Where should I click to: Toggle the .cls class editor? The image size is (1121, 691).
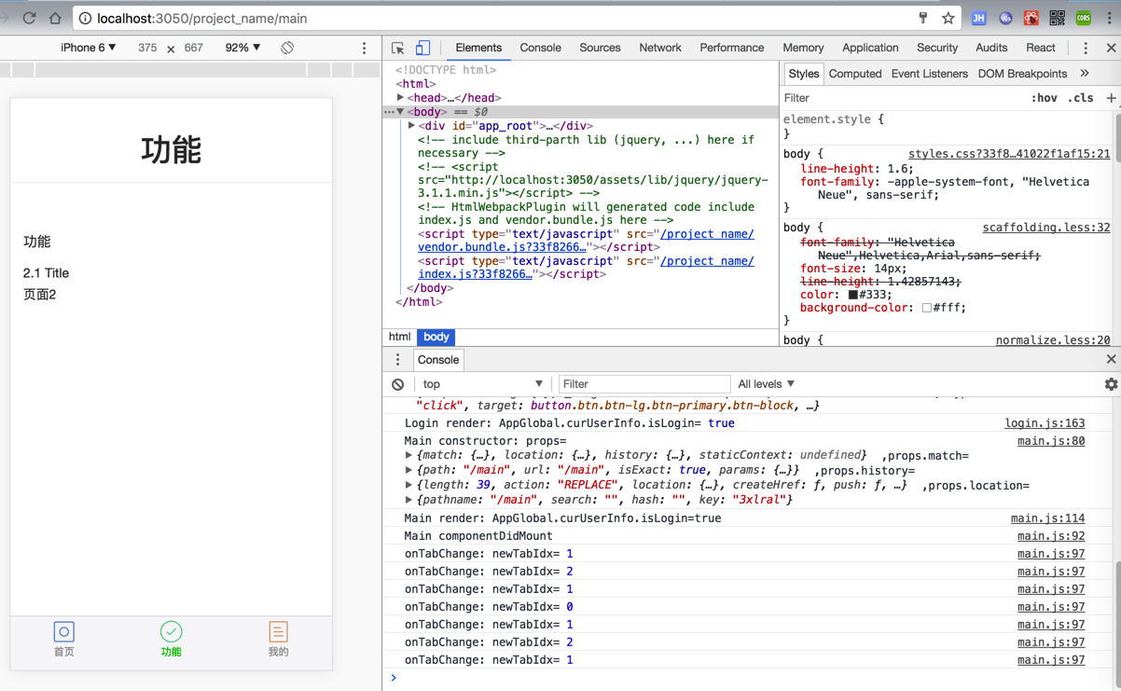[1081, 98]
